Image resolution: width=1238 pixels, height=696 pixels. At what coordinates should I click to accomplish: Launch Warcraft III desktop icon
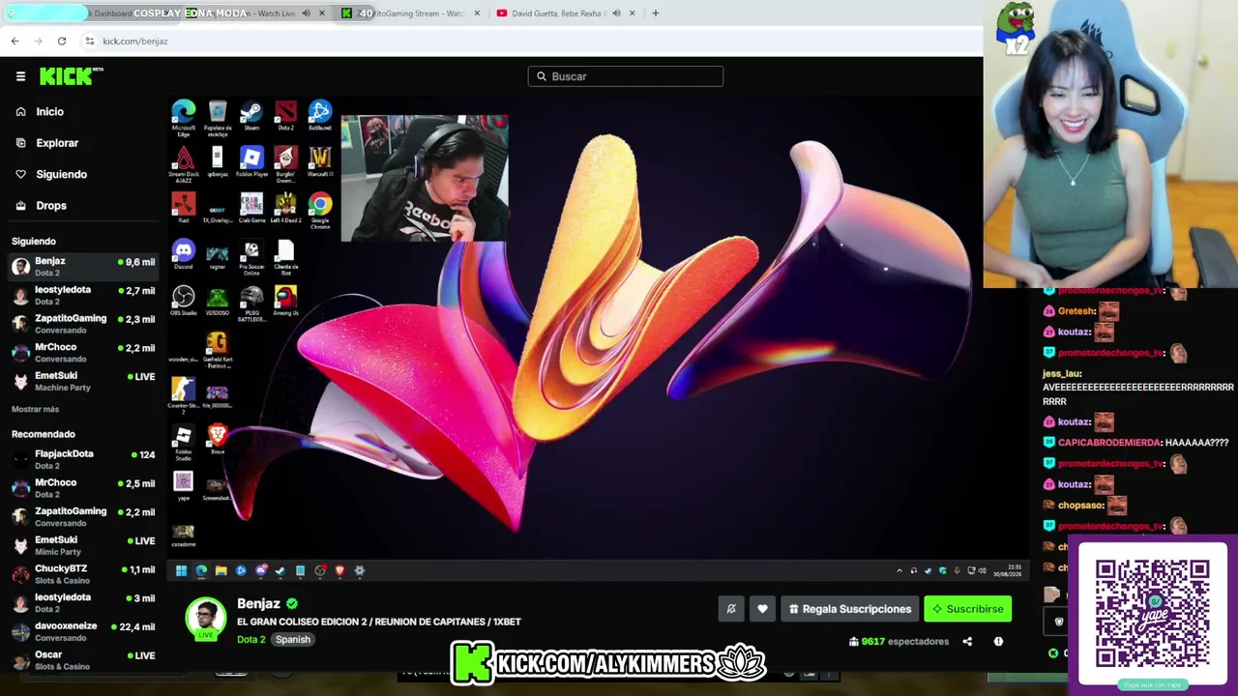[x=319, y=161]
